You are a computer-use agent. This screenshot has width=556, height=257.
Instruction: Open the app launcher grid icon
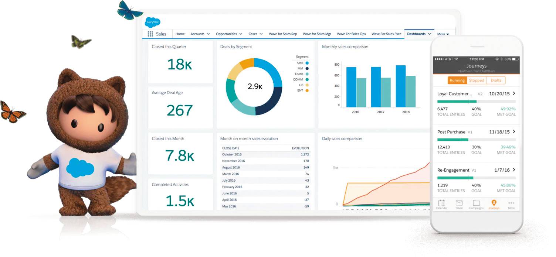pos(150,34)
